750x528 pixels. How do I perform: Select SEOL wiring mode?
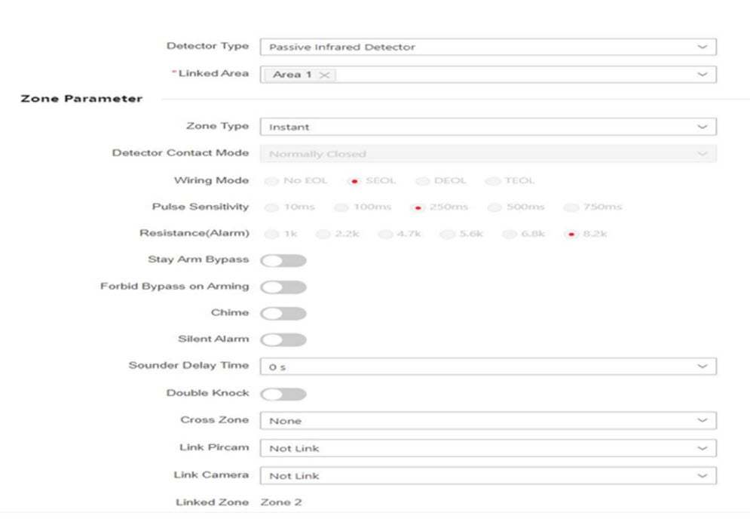[x=354, y=181]
